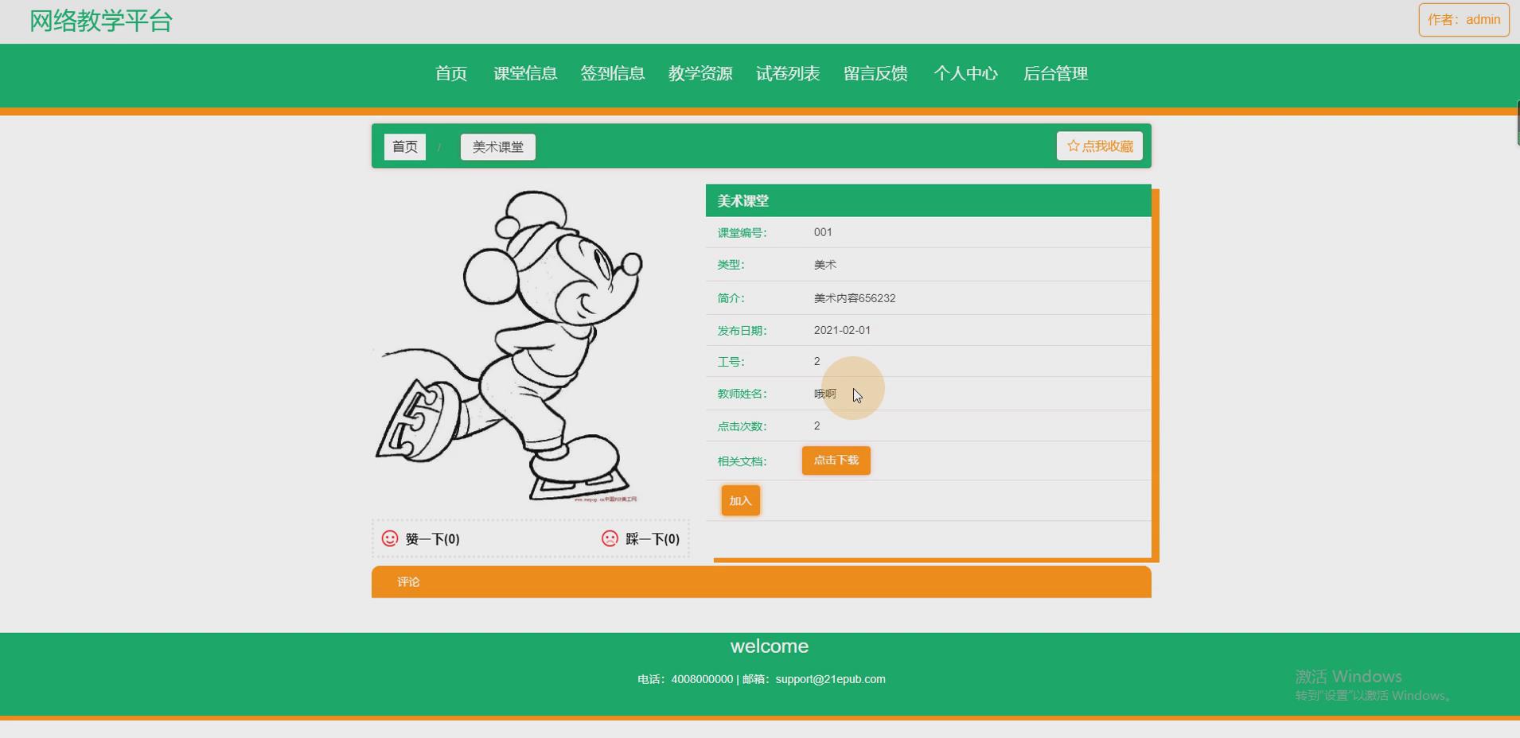
Task: Open 签到信息 menu item
Action: click(x=613, y=73)
